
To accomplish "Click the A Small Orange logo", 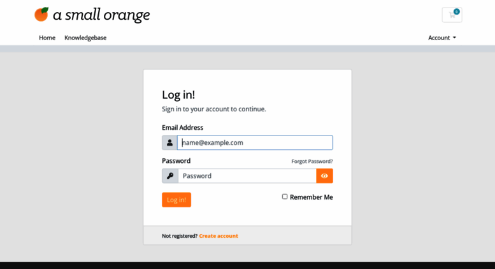I will [92, 15].
